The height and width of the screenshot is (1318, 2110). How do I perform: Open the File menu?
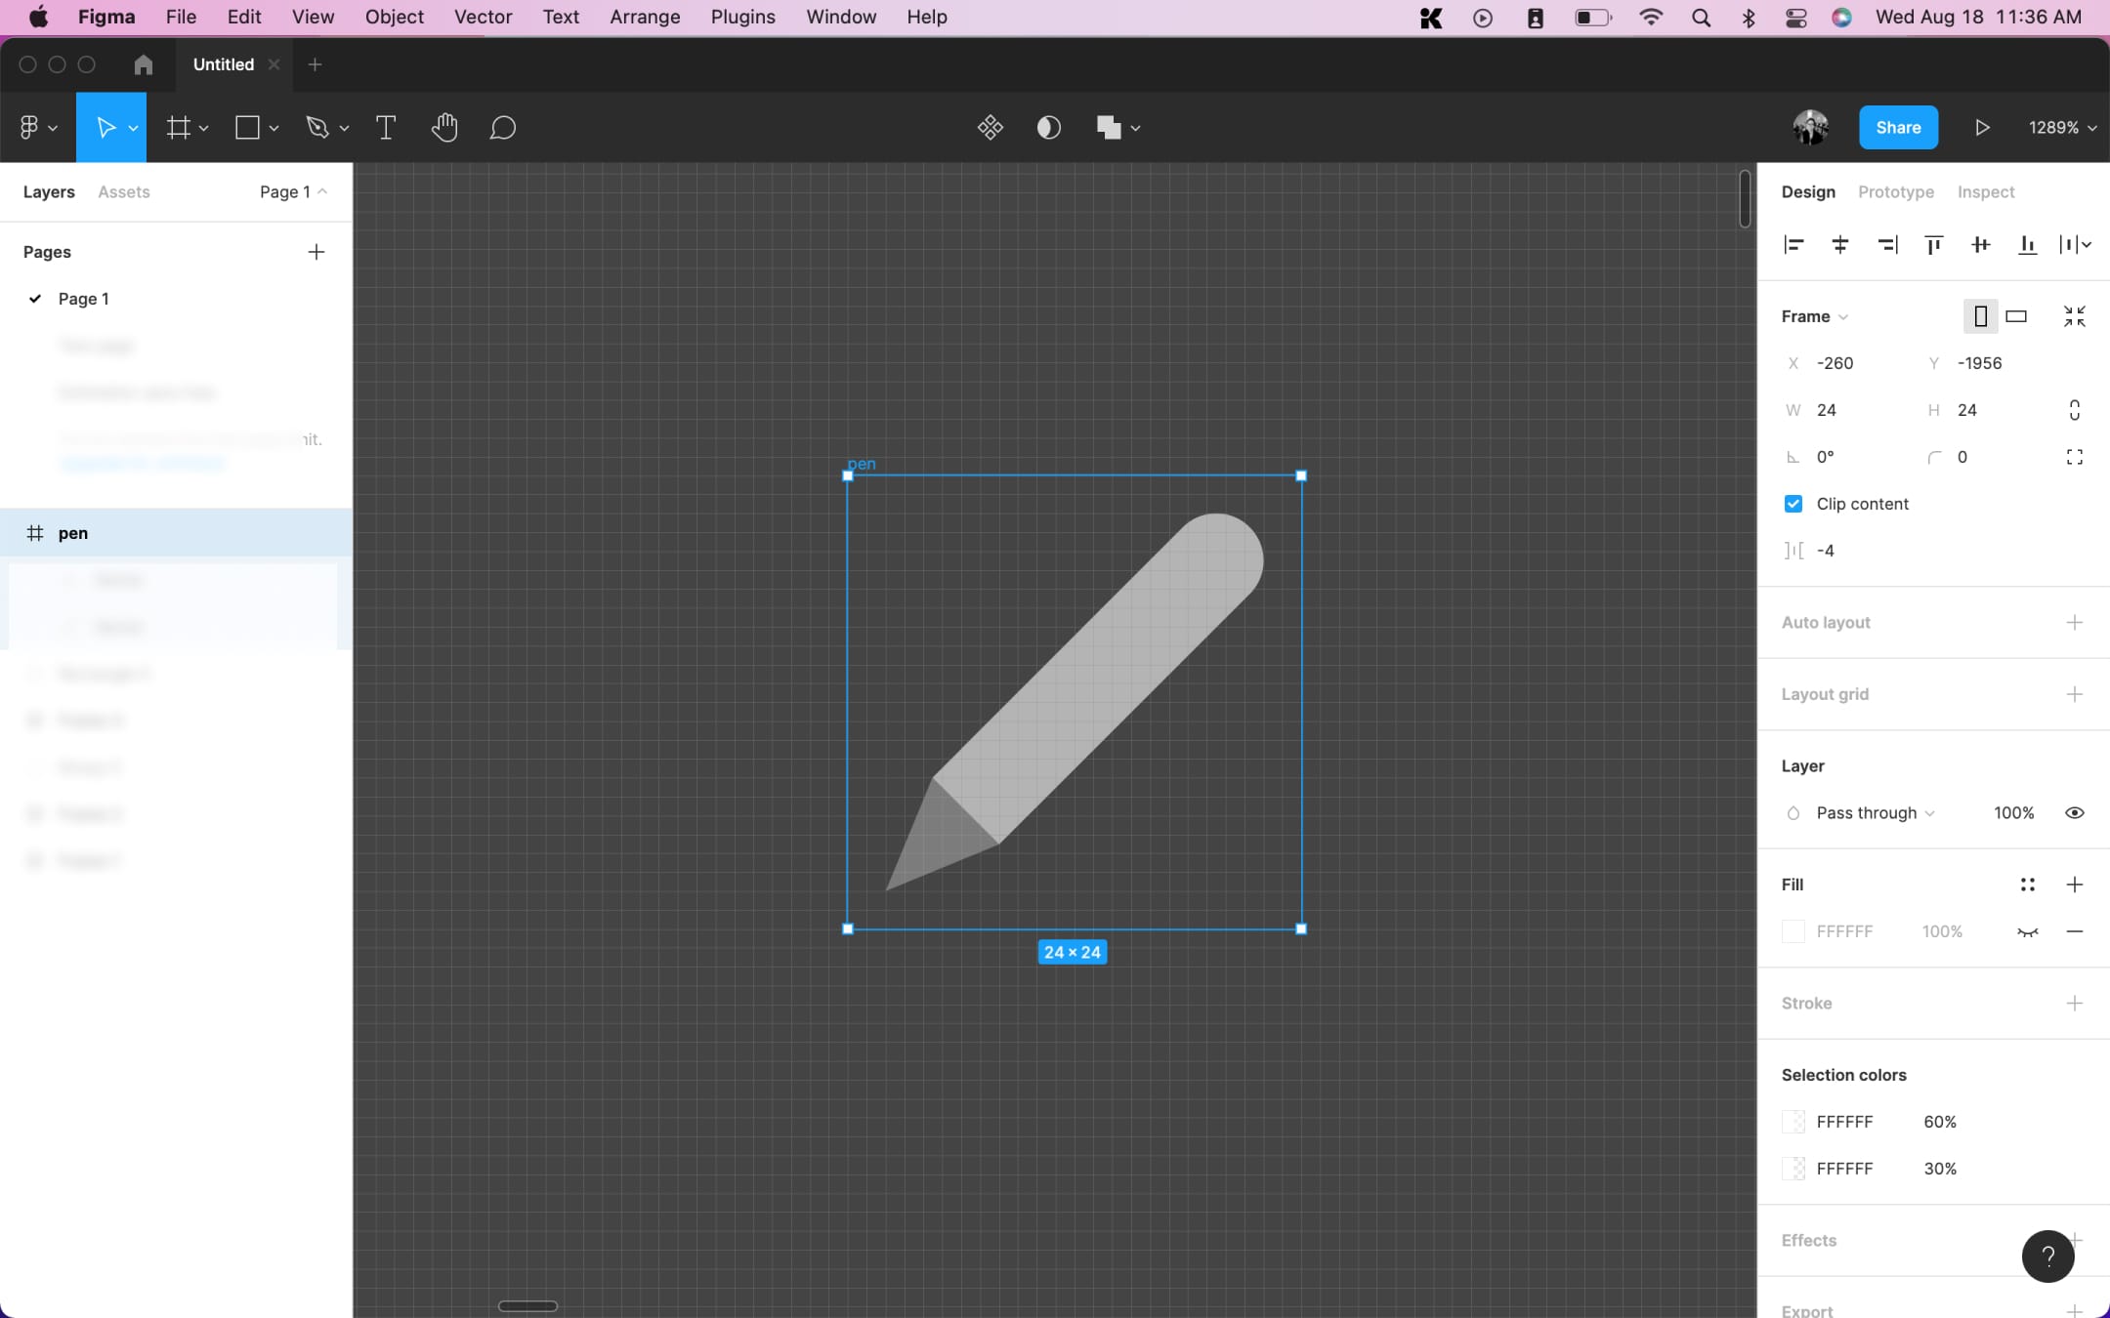(x=181, y=17)
